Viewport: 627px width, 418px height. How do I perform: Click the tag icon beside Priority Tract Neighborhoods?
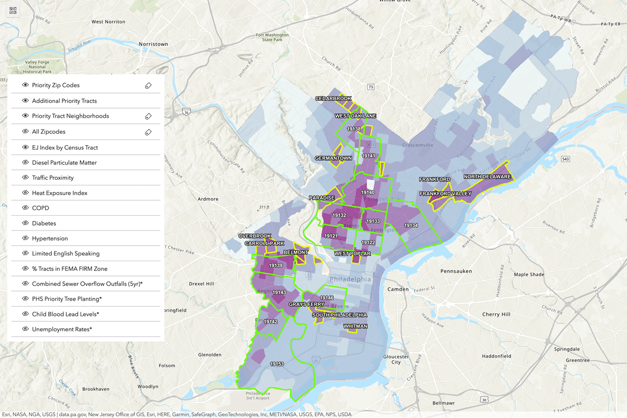(148, 115)
